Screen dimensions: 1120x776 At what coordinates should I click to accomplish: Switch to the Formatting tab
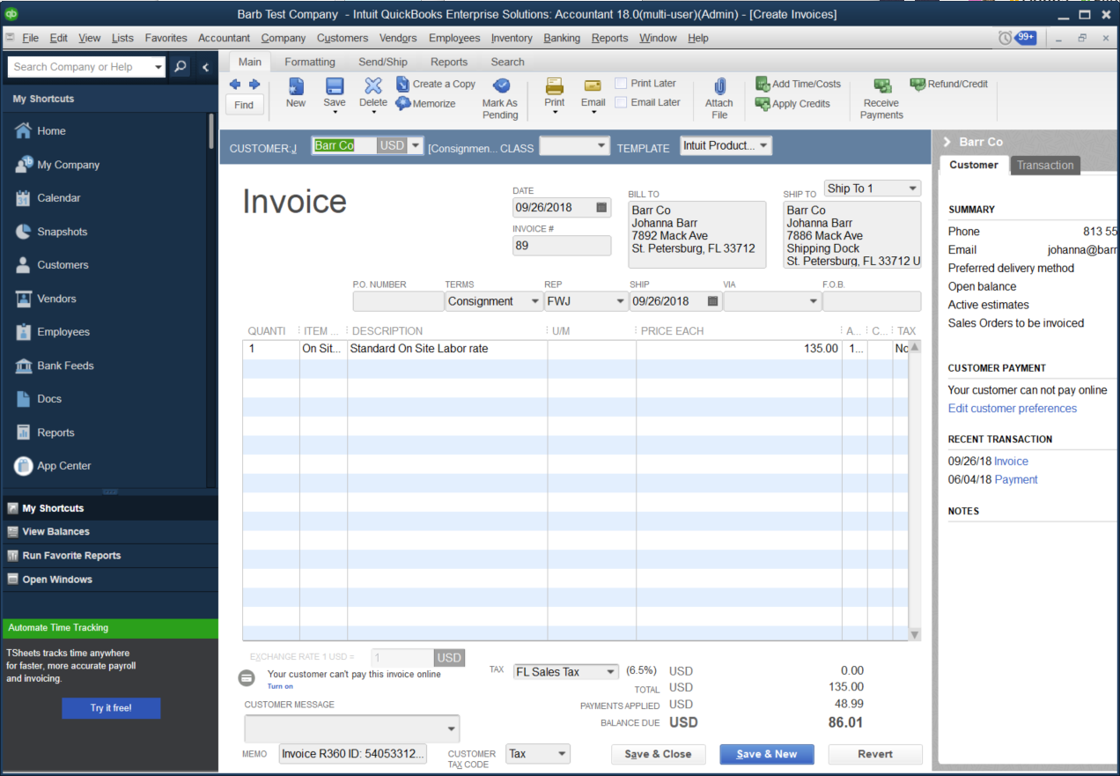pos(310,62)
